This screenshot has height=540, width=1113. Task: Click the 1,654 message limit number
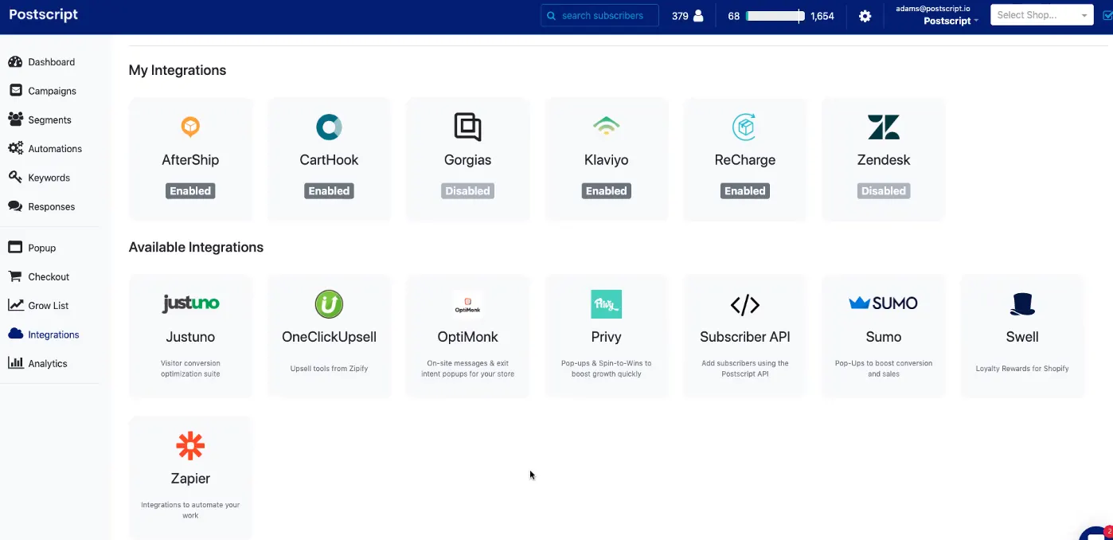(x=822, y=16)
